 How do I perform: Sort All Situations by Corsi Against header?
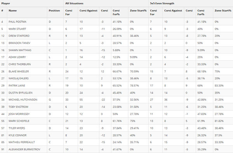point(89,10)
